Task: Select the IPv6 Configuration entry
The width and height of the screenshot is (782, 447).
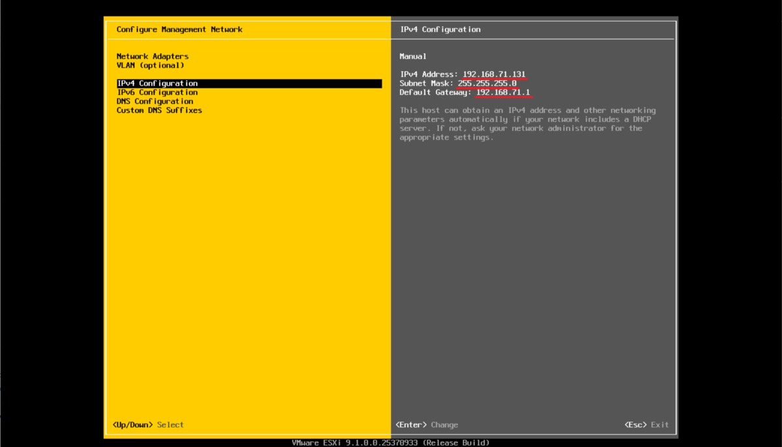Action: pos(157,93)
